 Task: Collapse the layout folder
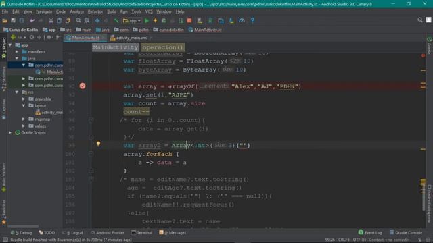coord(24,105)
